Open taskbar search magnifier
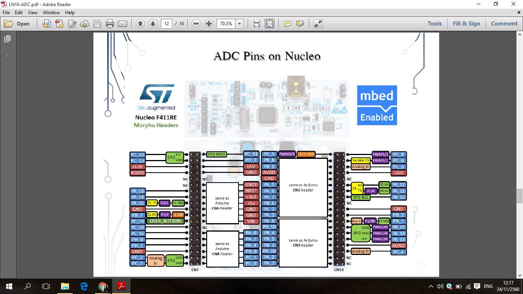 point(28,286)
